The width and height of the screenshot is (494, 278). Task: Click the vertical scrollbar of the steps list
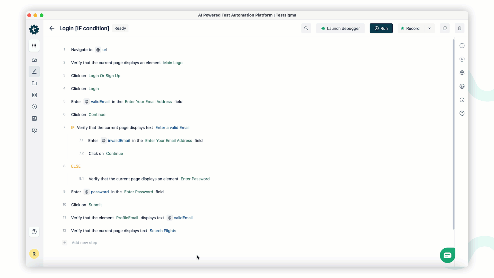point(453,134)
